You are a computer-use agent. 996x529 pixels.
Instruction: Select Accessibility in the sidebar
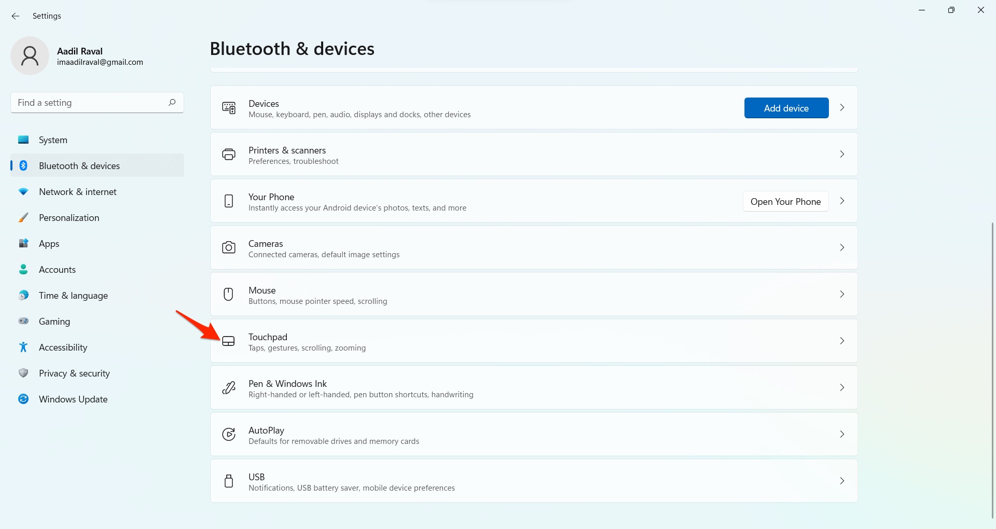(x=63, y=347)
